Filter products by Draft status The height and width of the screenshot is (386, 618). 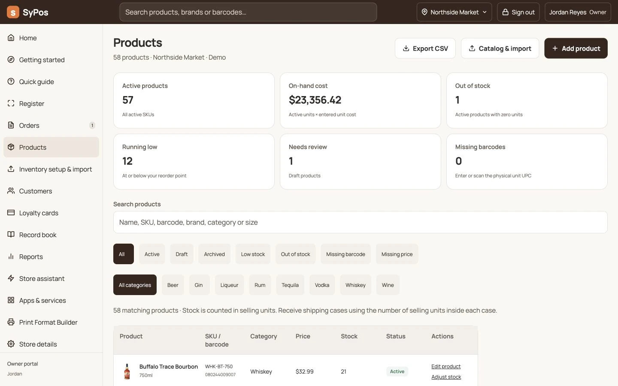tap(182, 254)
